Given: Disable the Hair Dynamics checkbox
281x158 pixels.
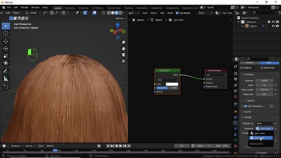Looking at the screenshot, I should click(245, 106).
